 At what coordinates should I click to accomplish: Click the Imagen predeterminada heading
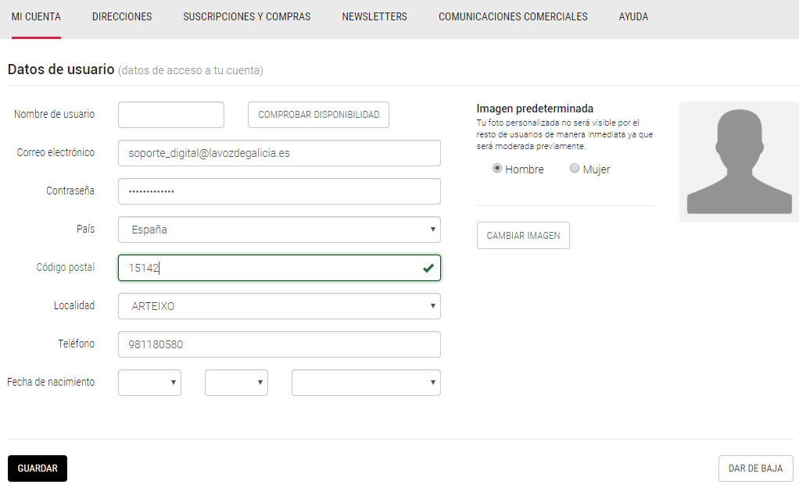click(x=535, y=109)
